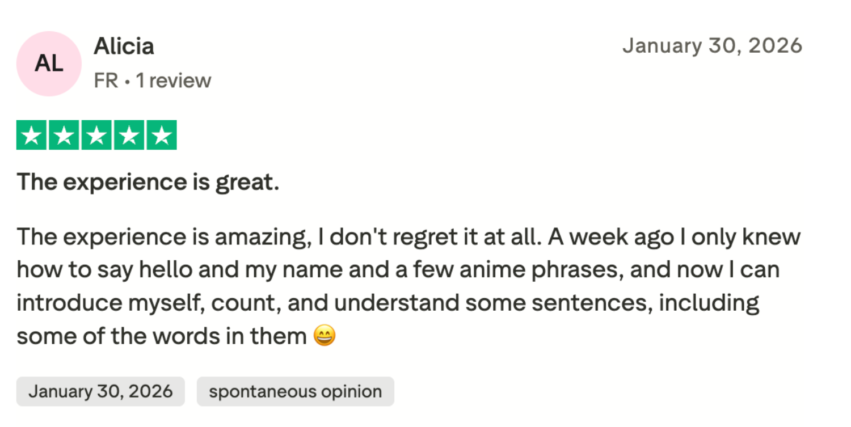Image resolution: width=851 pixels, height=427 pixels.
Task: Click the "1 review" count text
Action: [x=173, y=81]
